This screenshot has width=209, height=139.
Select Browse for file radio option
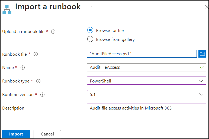click(x=90, y=30)
